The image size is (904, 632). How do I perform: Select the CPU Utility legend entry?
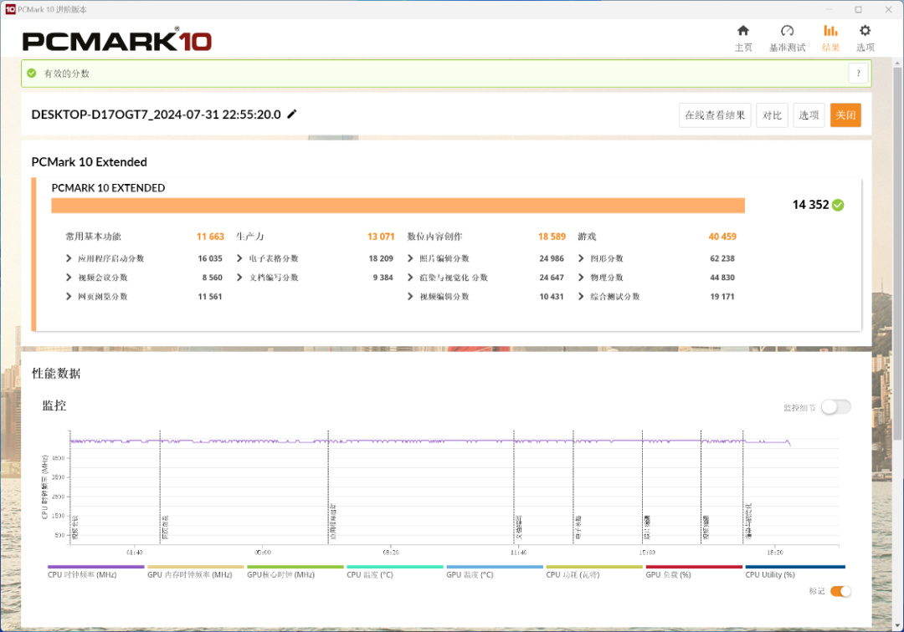pyautogui.click(x=795, y=572)
